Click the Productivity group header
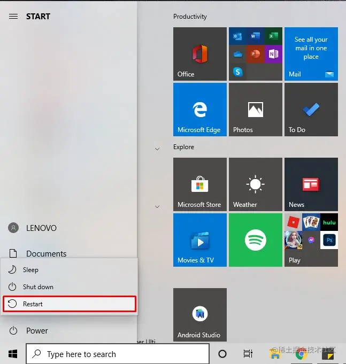This screenshot has height=364, width=346. click(x=190, y=17)
